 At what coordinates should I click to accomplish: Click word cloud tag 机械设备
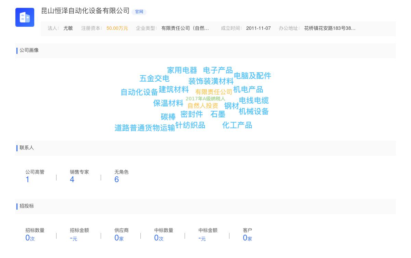click(x=254, y=112)
